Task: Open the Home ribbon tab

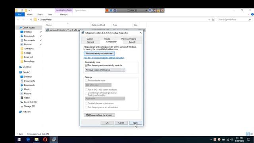Action: [30, 14]
